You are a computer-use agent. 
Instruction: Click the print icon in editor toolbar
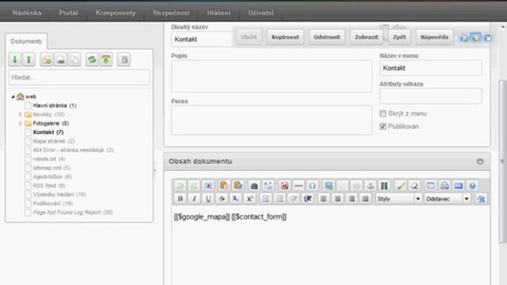(444, 185)
